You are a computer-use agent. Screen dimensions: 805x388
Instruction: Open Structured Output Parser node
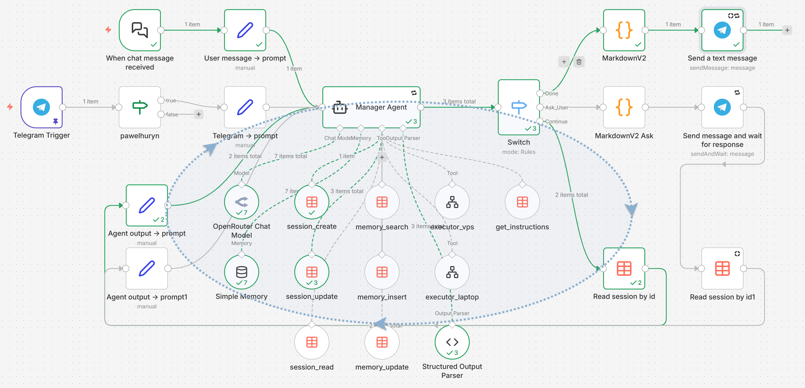click(452, 342)
